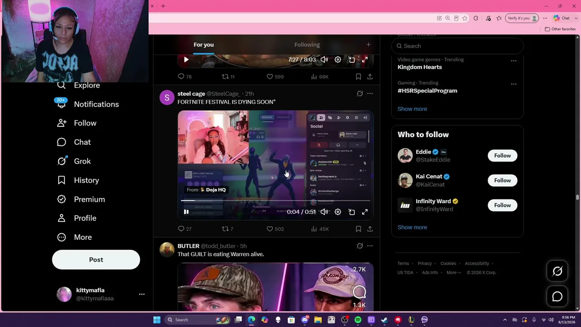The height and width of the screenshot is (327, 581).
Task: Open Explore in the sidebar
Action: pyautogui.click(x=79, y=85)
